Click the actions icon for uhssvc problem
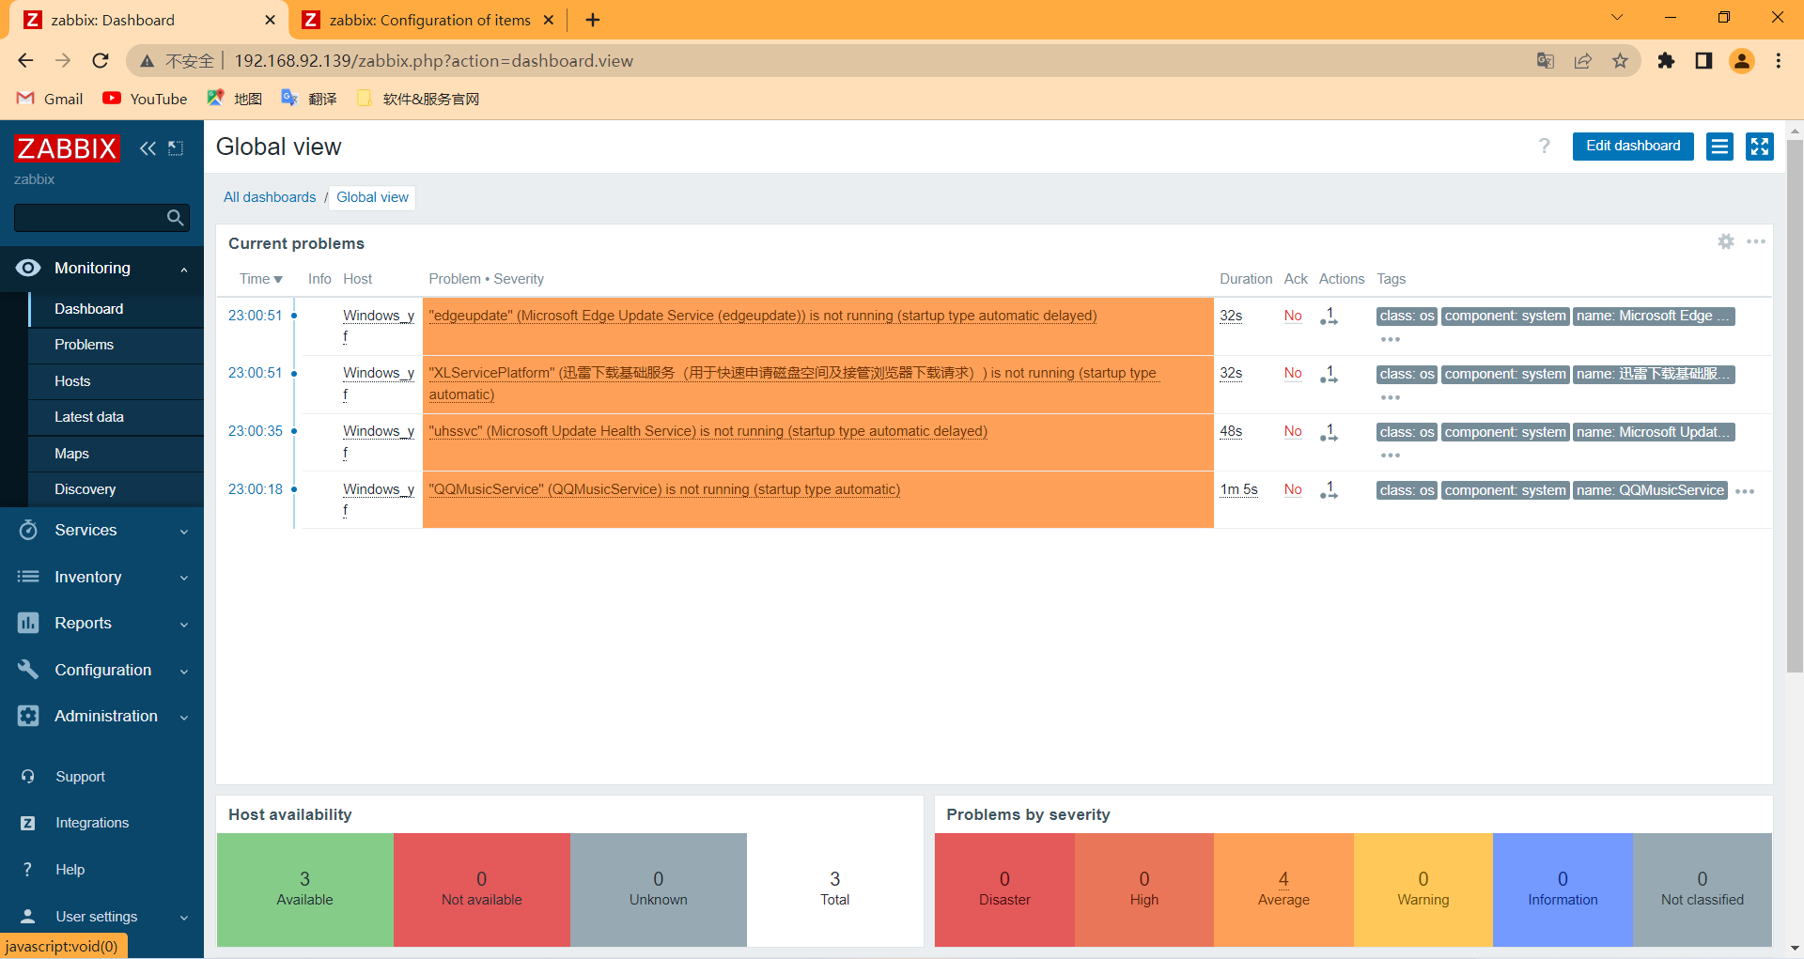 [1329, 432]
